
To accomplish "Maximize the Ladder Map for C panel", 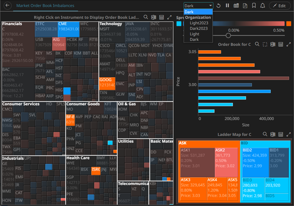I will [289, 134].
